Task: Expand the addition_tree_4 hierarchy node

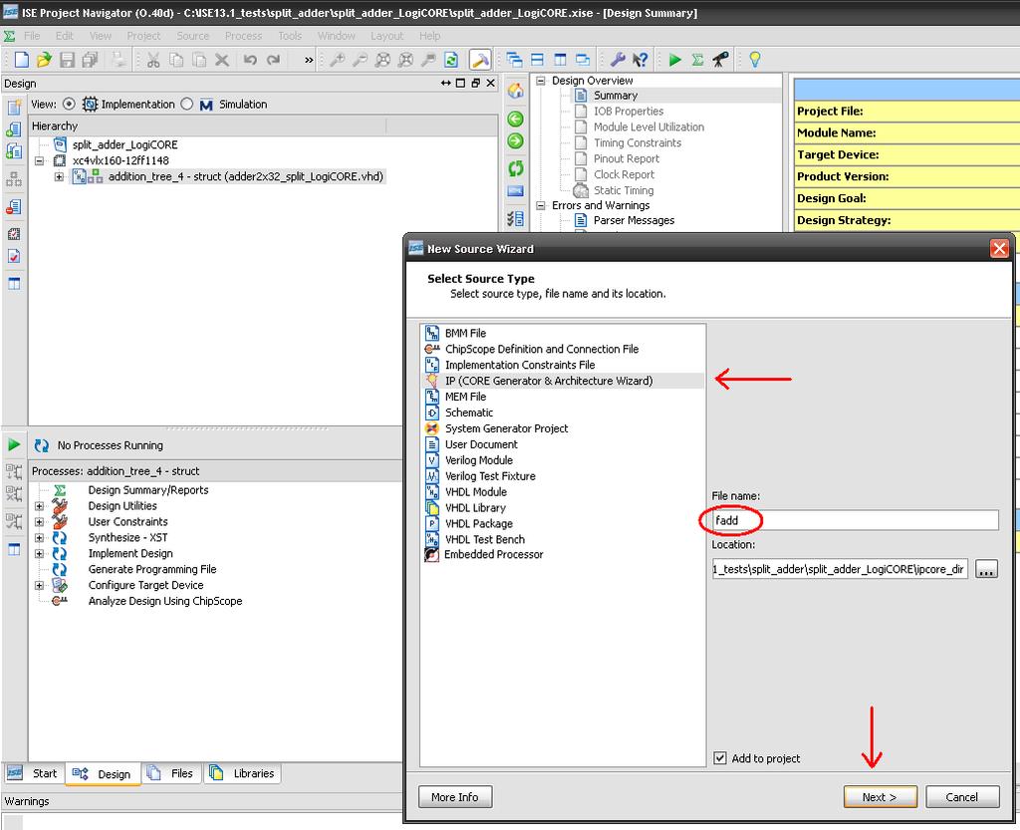Action: point(59,176)
